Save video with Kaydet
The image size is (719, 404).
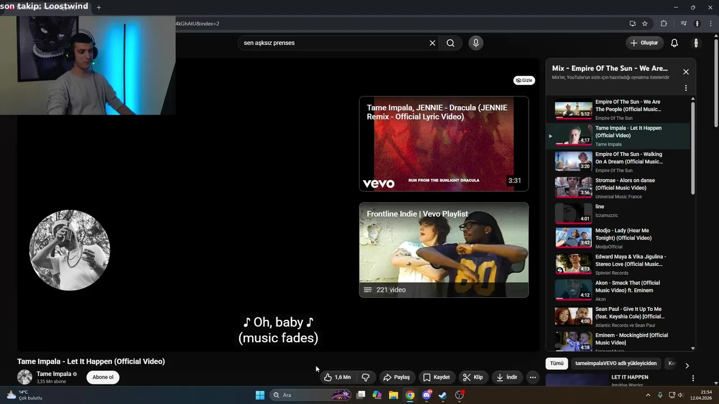pos(436,377)
